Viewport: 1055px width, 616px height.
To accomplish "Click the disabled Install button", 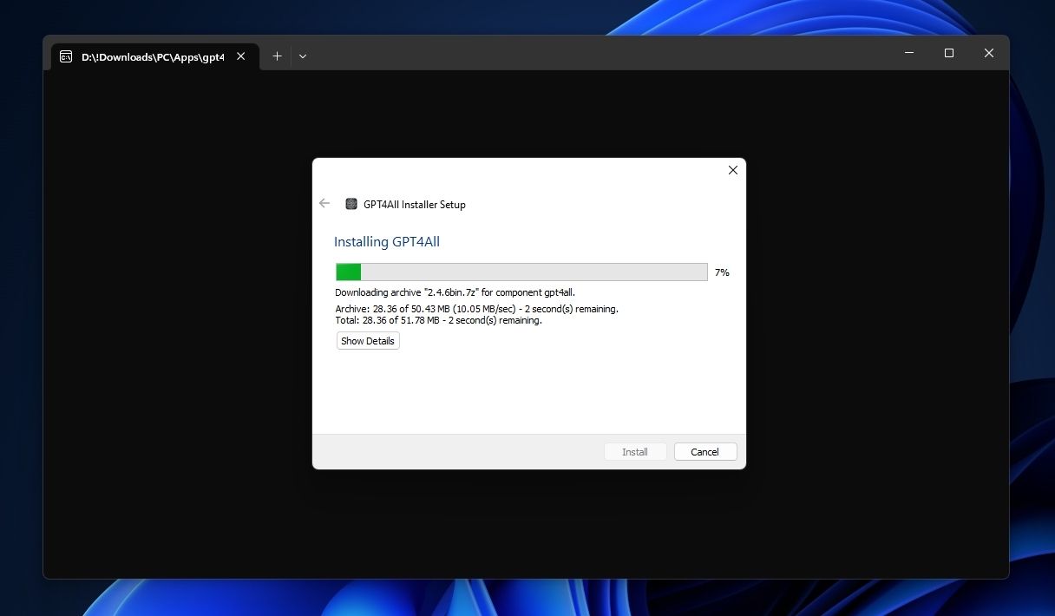I will 634,451.
